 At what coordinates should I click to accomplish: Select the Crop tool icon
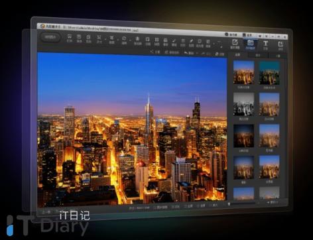(111, 40)
